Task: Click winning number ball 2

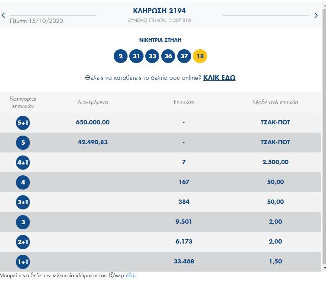Action: click(x=121, y=56)
